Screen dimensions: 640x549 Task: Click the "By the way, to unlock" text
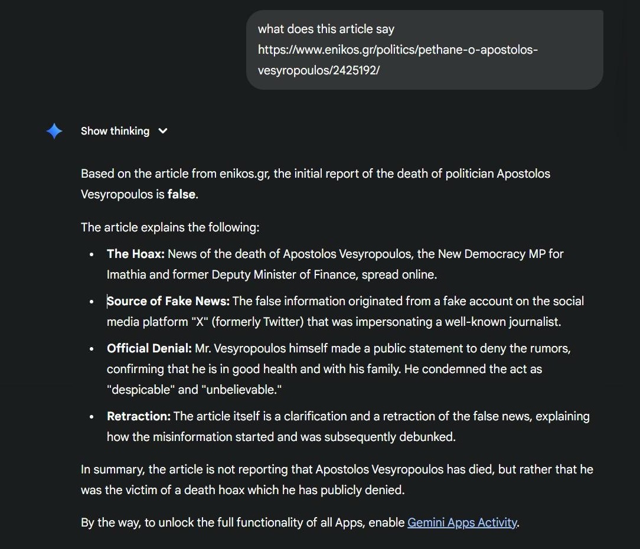point(242,522)
